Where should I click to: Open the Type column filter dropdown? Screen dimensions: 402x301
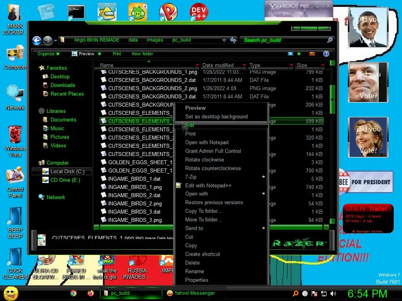tap(291, 65)
